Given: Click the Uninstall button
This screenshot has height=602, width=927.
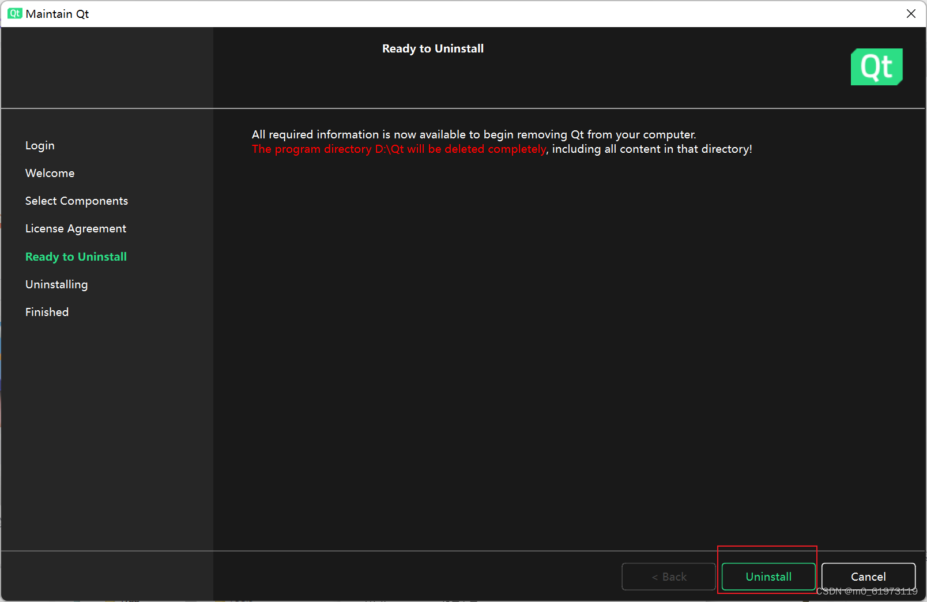Looking at the screenshot, I should [768, 577].
